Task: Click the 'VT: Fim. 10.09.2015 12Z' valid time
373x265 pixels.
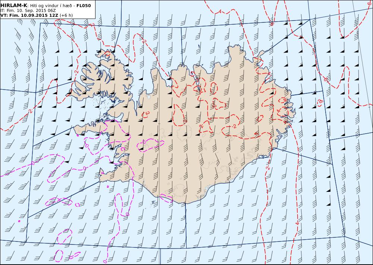Action: [x=29, y=15]
